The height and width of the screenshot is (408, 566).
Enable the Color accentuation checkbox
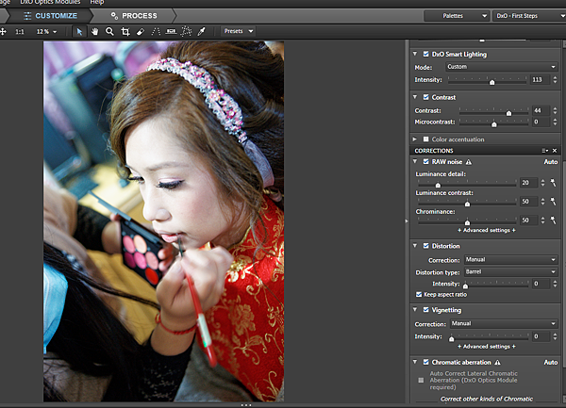[x=426, y=139]
